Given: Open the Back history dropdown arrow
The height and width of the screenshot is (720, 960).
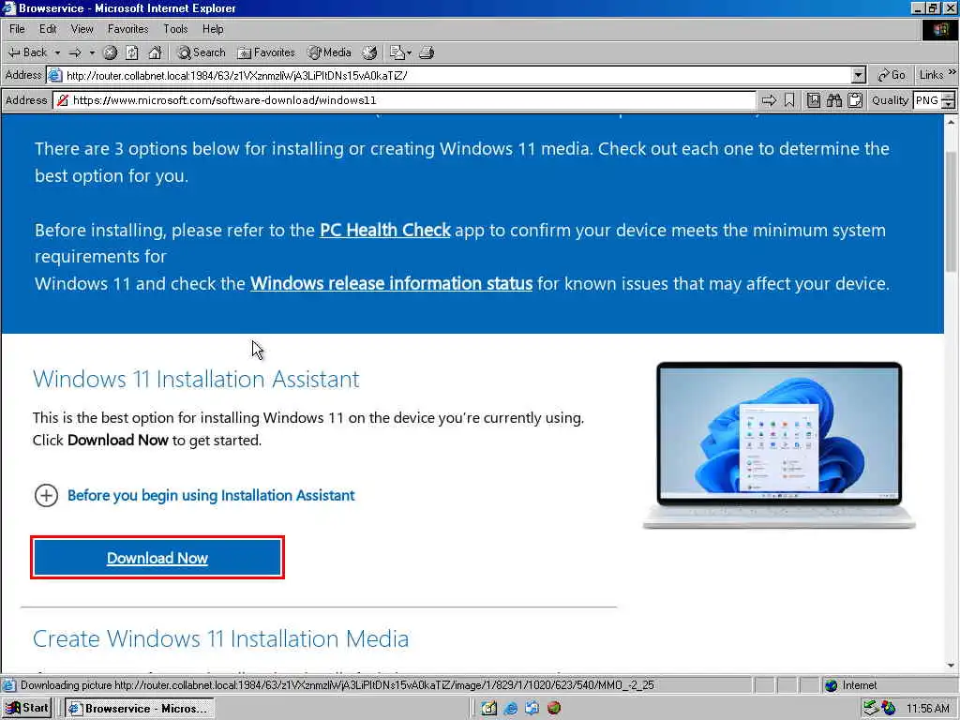Looking at the screenshot, I should 57,52.
